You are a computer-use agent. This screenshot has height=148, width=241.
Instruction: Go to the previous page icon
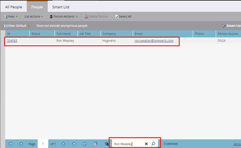(21, 144)
